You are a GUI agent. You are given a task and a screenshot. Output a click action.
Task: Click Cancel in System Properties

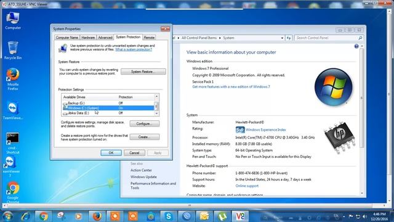pos(134,153)
